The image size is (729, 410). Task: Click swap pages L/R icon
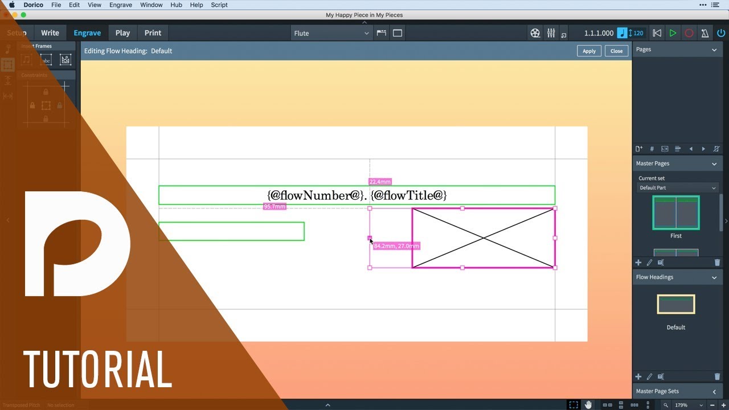pos(665,149)
